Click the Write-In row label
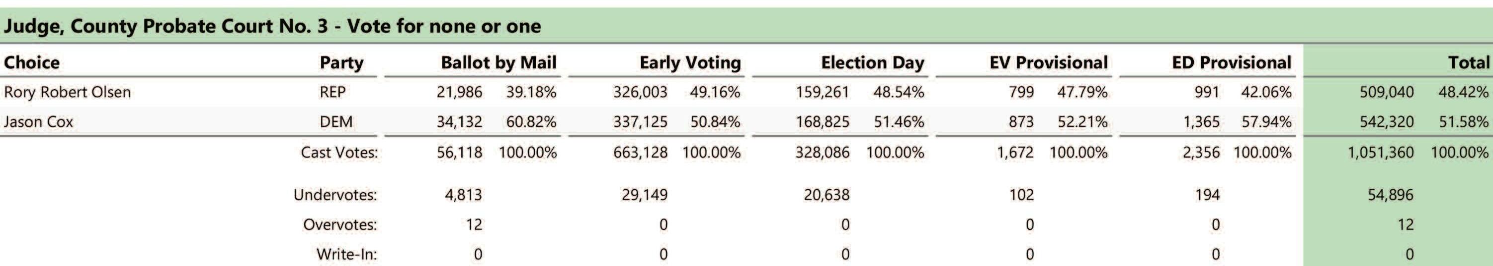This screenshot has width=1493, height=266. tap(346, 254)
